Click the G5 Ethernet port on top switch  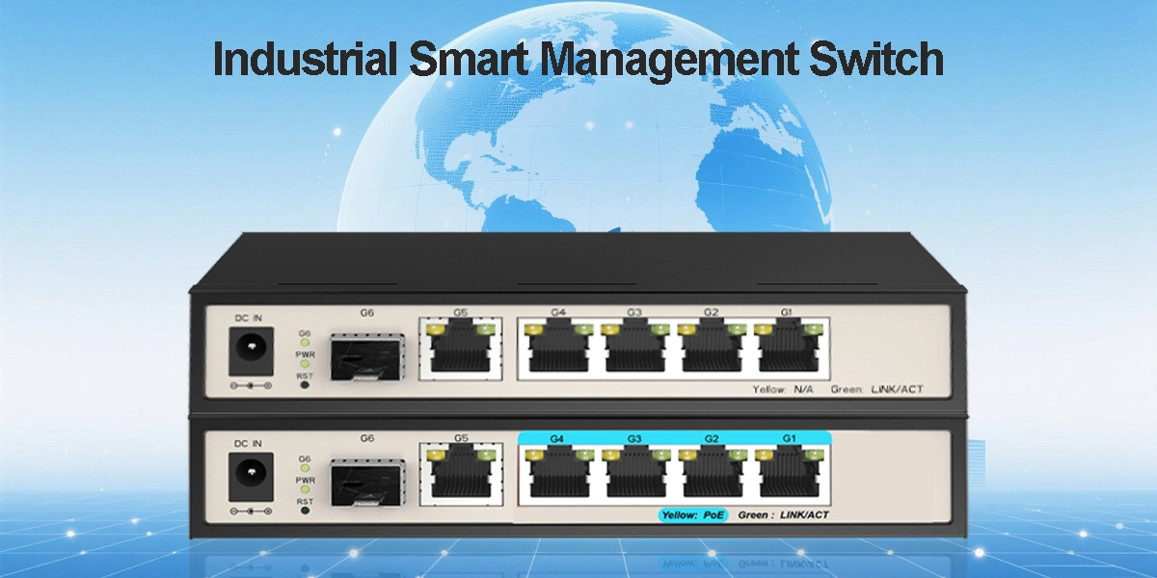click(460, 349)
